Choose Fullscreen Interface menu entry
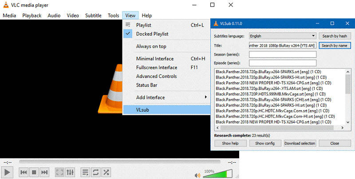This screenshot has width=355, height=179. click(167, 68)
